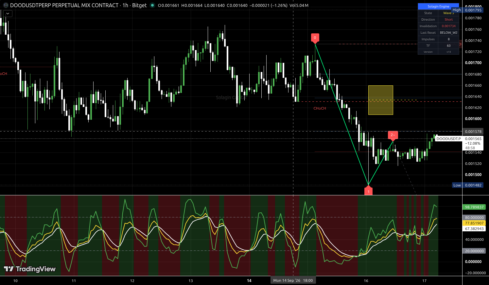Click the white 67.382943 indicator value
The image size is (489, 285).
(474, 229)
